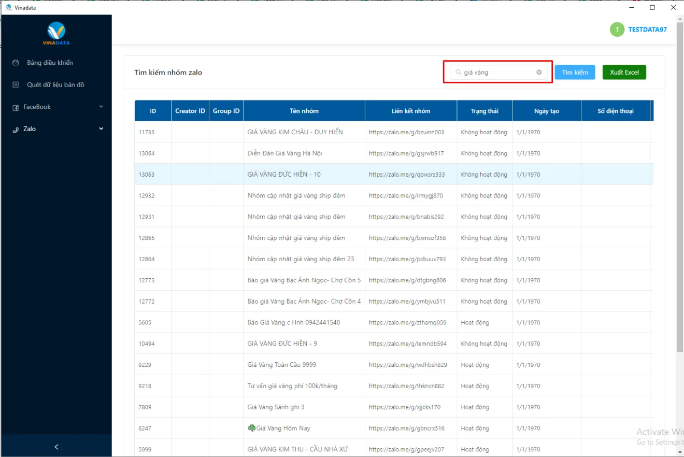Click the Zalo phone icon
Screen dimensions: 684x457
16,130
